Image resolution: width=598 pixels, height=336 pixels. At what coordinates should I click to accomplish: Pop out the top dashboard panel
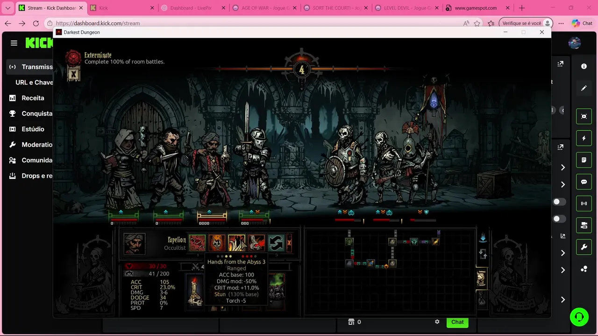pos(561,63)
